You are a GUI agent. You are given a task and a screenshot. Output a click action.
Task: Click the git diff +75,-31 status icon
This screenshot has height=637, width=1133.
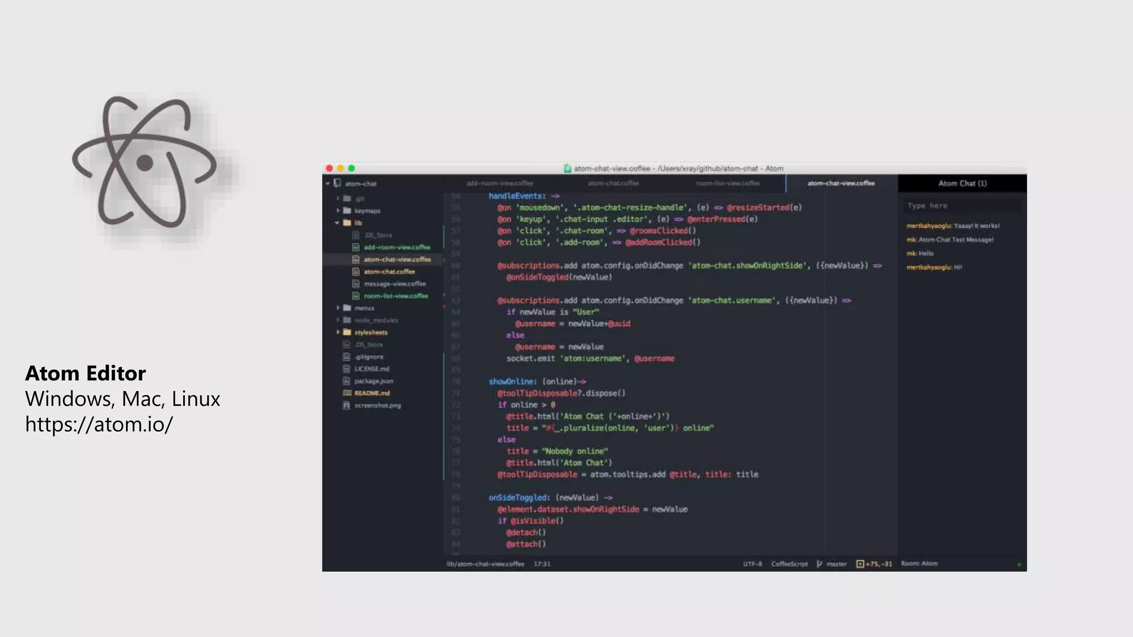[x=860, y=564]
